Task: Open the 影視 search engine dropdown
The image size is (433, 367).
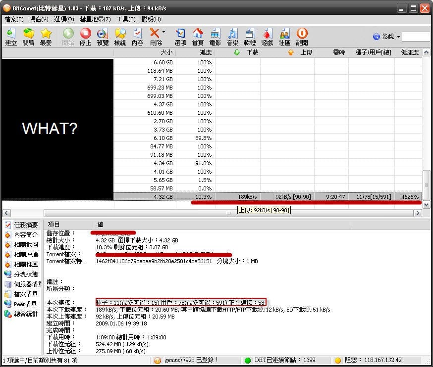Action: (398, 37)
